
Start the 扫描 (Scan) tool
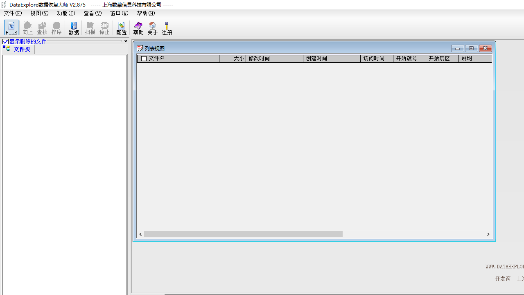(90, 28)
